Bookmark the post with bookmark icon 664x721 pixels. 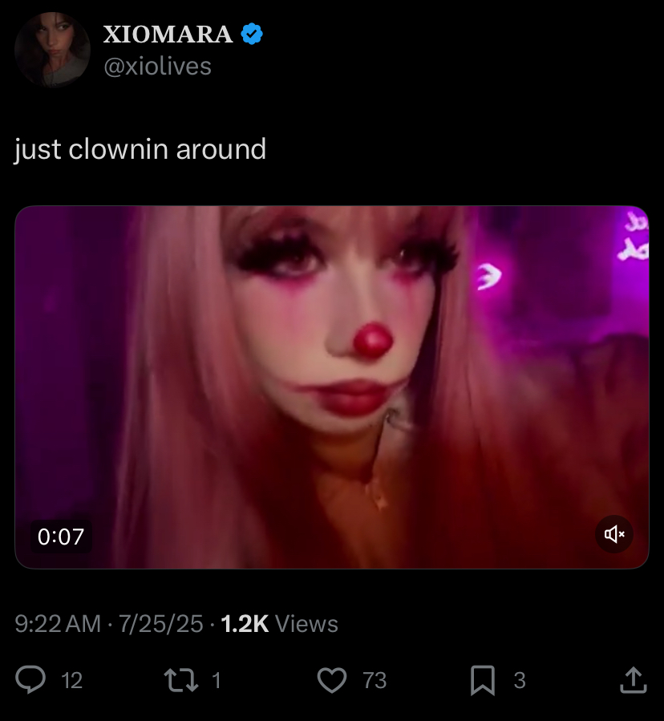tap(483, 680)
